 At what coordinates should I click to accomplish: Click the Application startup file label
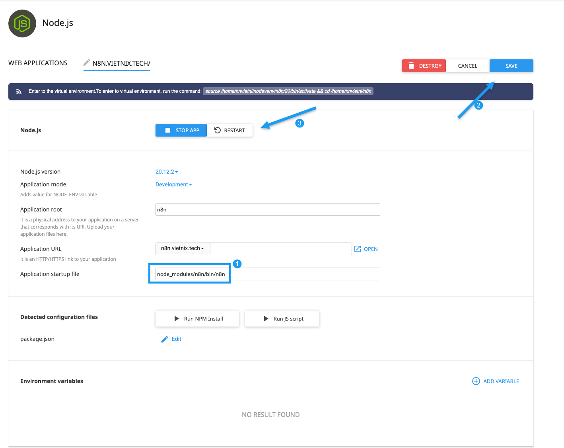click(x=50, y=274)
